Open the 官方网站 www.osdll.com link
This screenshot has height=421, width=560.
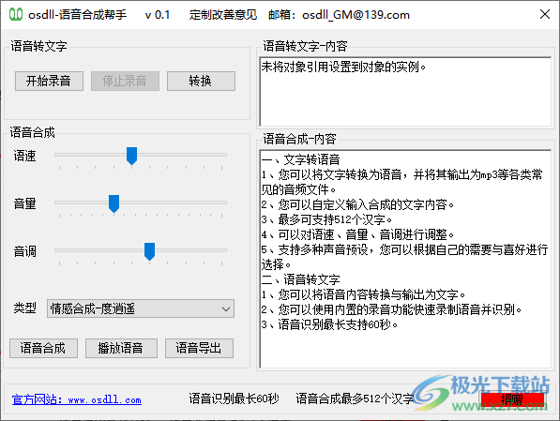pyautogui.click(x=76, y=399)
